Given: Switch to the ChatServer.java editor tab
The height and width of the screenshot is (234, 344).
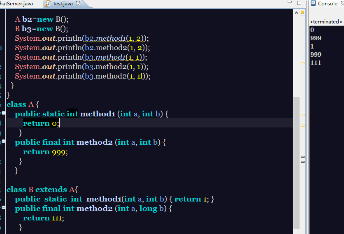Looking at the screenshot, I should click(16, 4).
